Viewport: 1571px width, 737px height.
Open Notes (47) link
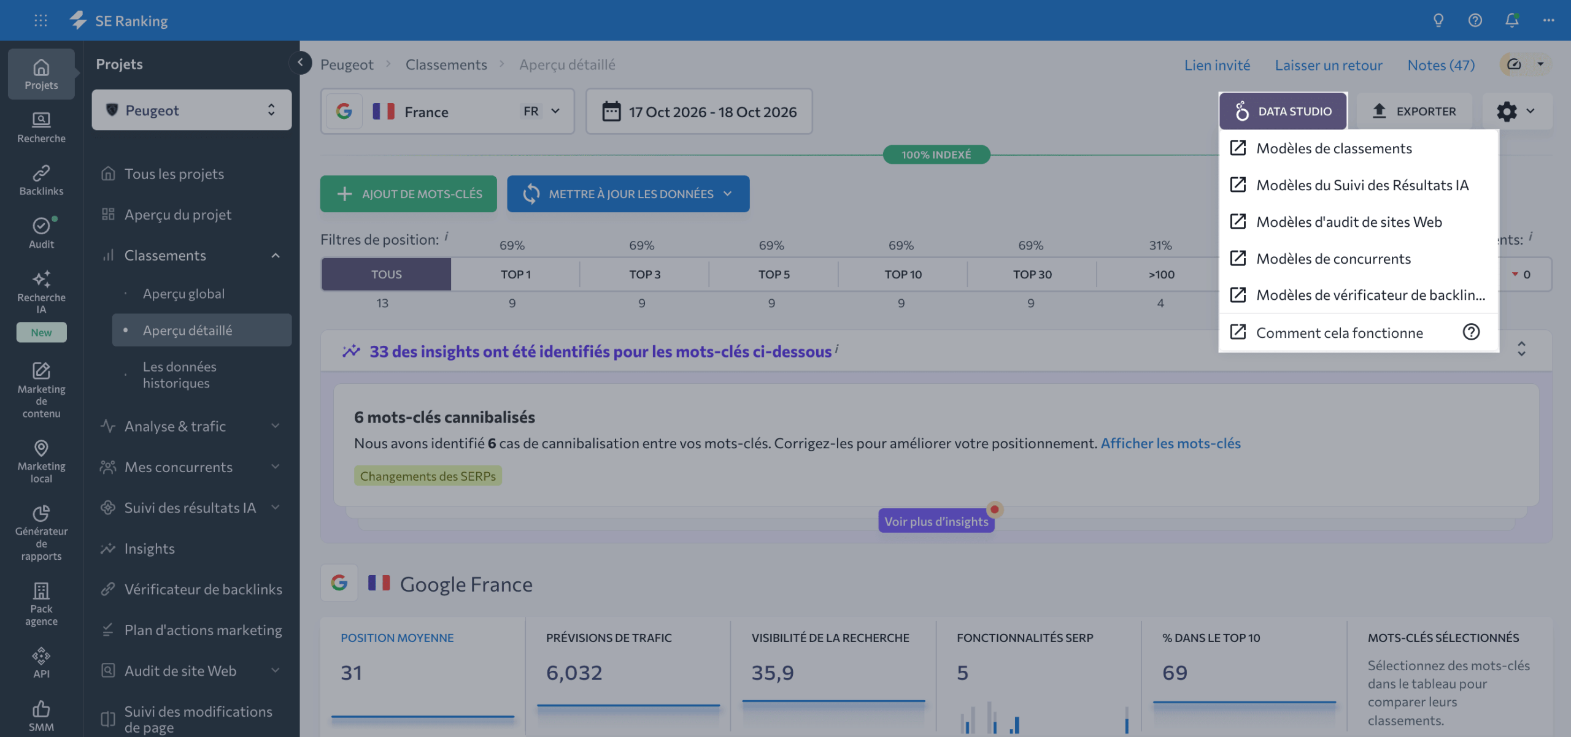[x=1441, y=64]
